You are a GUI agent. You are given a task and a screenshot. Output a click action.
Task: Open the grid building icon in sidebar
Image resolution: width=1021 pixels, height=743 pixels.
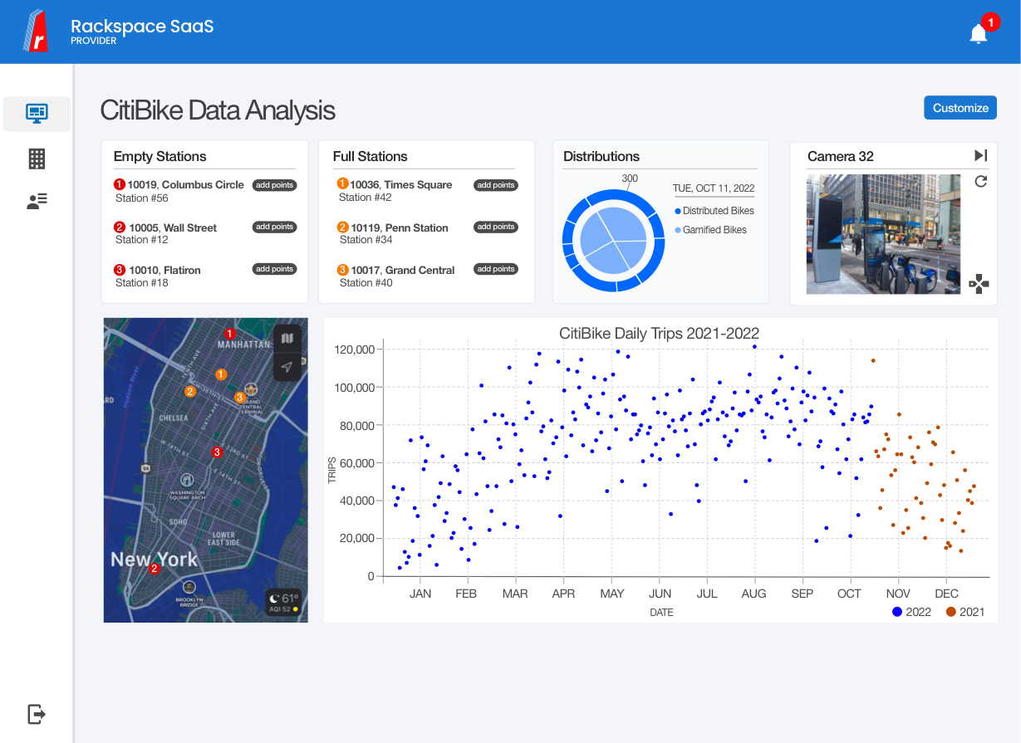(x=37, y=159)
